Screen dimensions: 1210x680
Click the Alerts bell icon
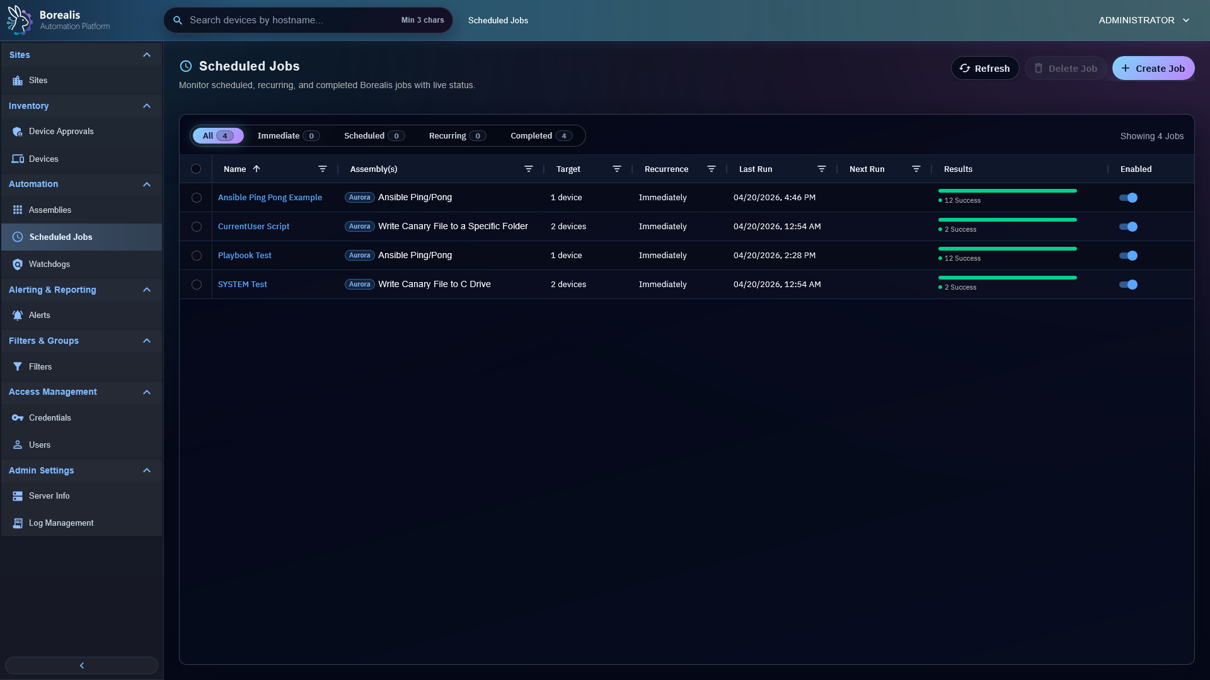click(18, 315)
